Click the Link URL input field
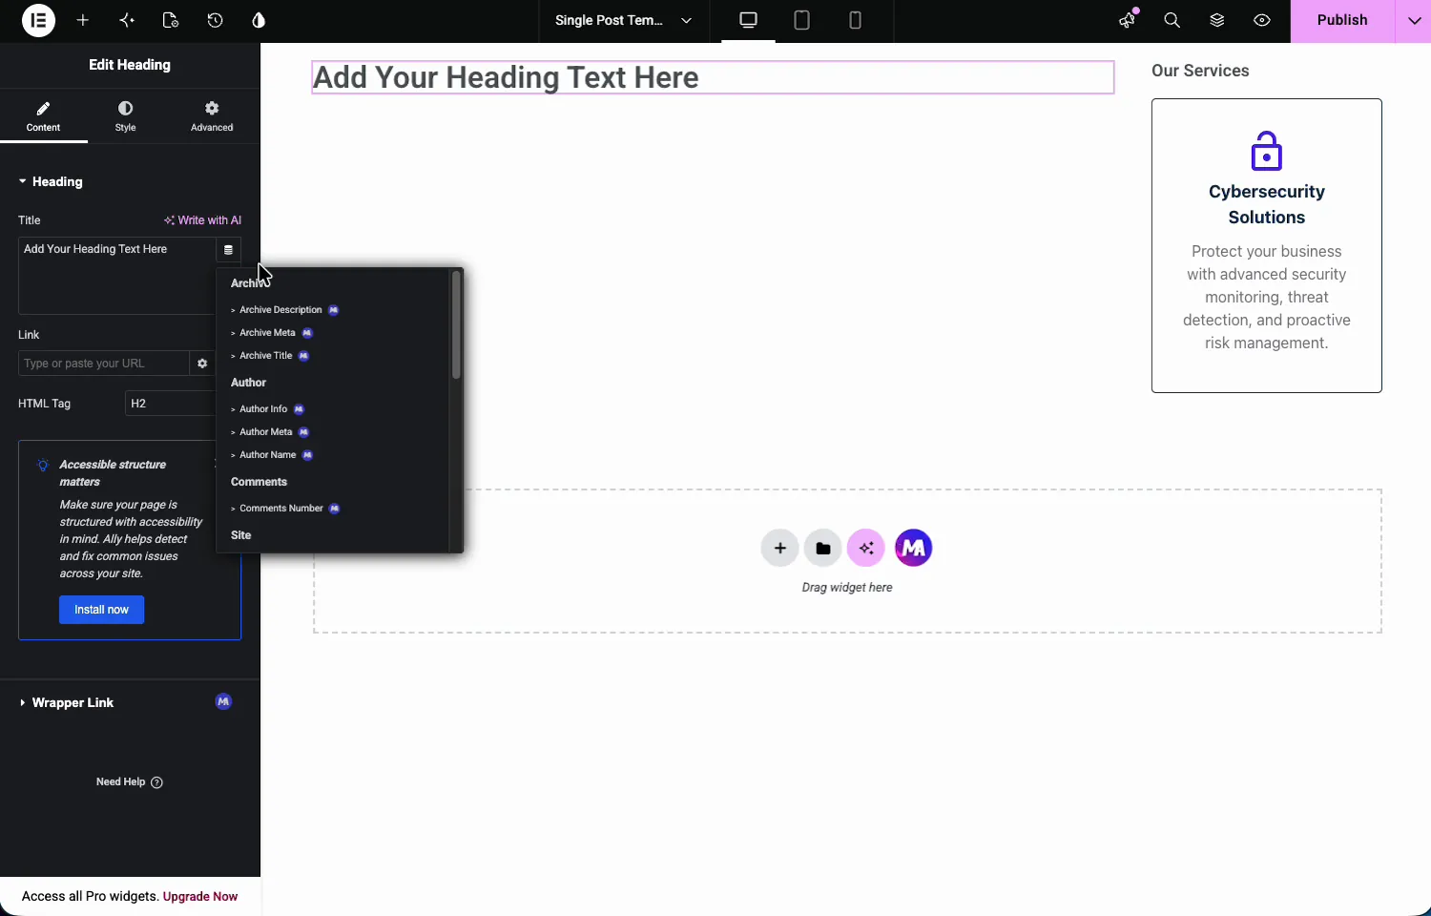Viewport: 1431px width, 916px height. pos(103,364)
